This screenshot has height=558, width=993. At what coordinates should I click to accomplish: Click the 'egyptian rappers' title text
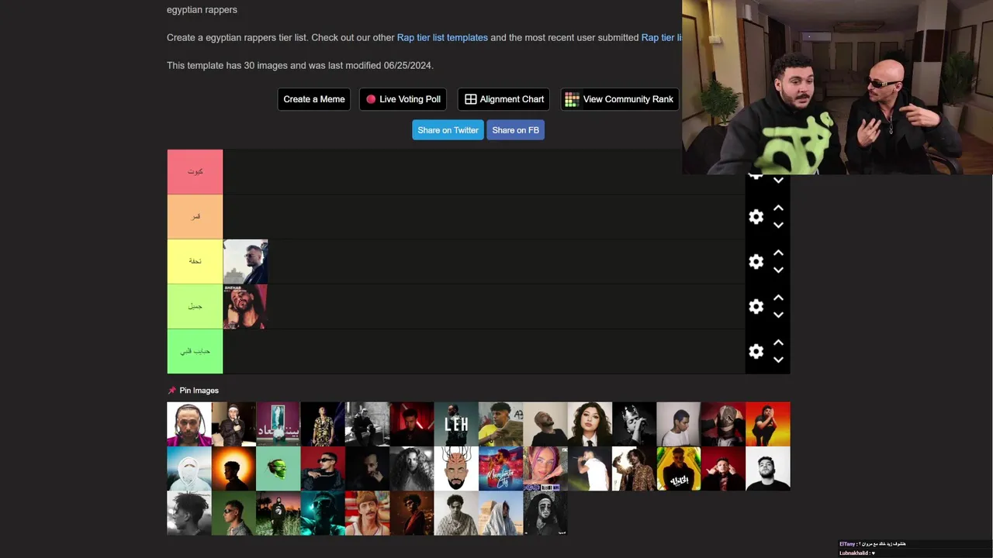[x=202, y=10]
